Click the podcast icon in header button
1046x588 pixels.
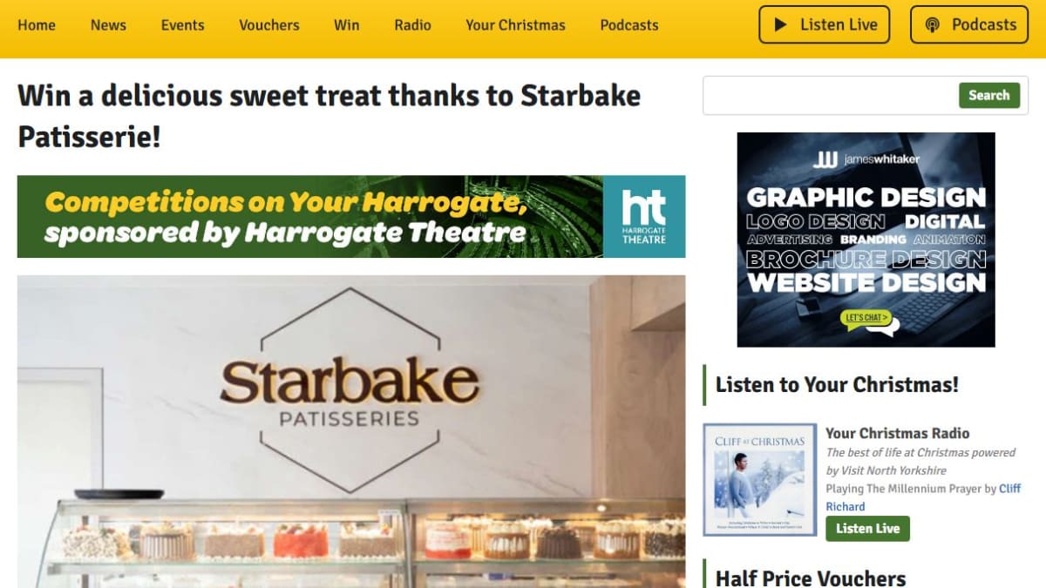click(932, 24)
